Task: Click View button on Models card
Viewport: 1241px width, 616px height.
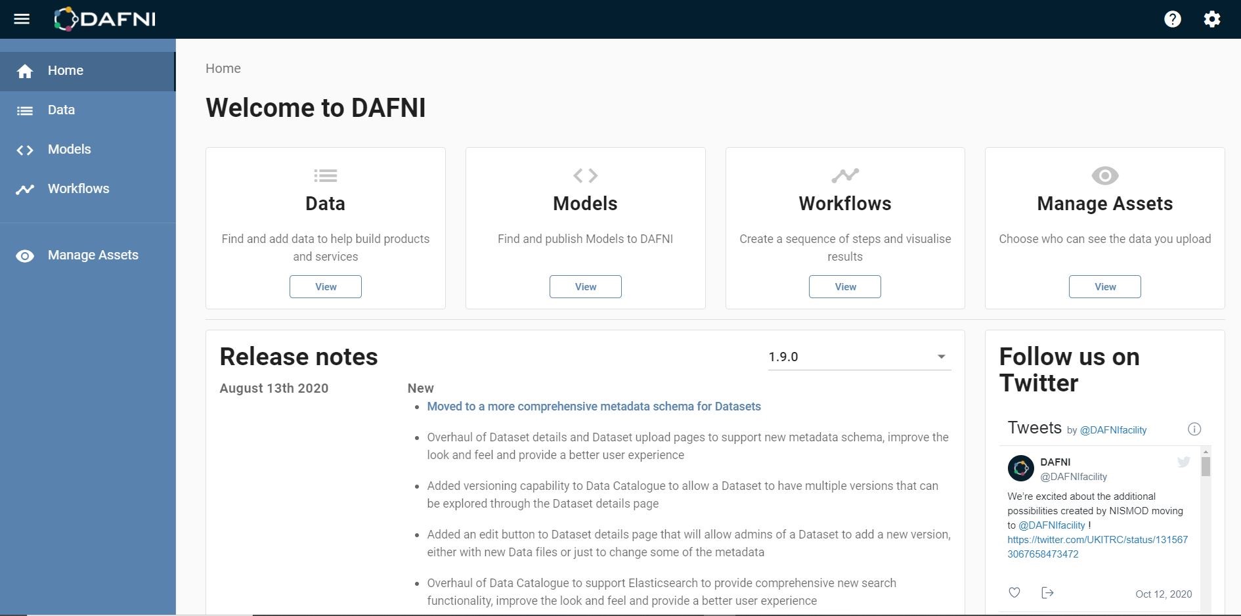Action: (586, 286)
